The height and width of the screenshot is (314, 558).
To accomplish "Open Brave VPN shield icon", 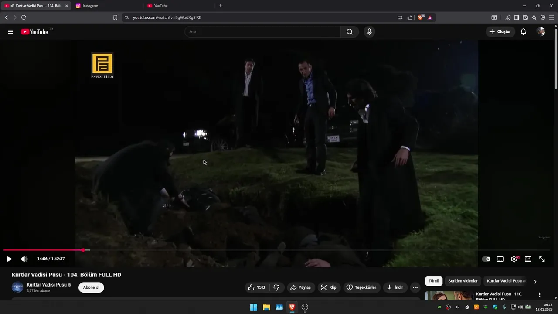I will click(543, 17).
